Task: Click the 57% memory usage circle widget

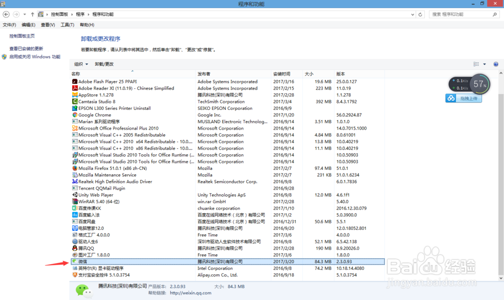Action: tap(480, 84)
